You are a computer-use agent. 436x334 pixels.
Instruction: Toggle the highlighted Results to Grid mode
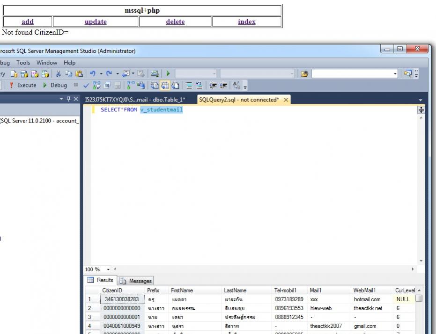pyautogui.click(x=165, y=85)
